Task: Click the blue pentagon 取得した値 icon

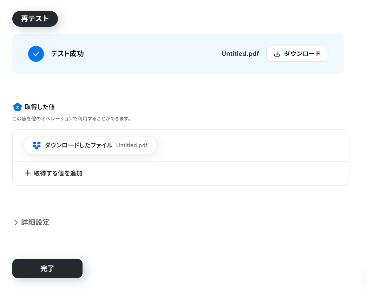Action: coord(18,107)
